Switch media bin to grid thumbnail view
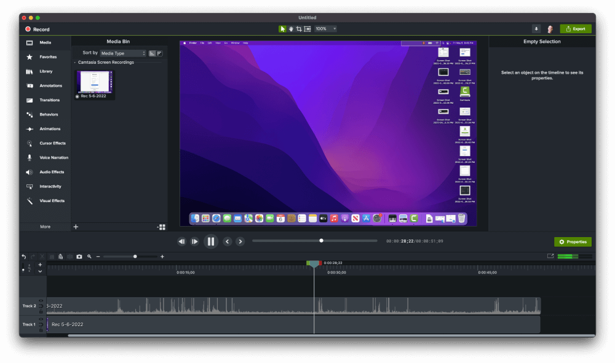The image size is (615, 363). point(162,227)
